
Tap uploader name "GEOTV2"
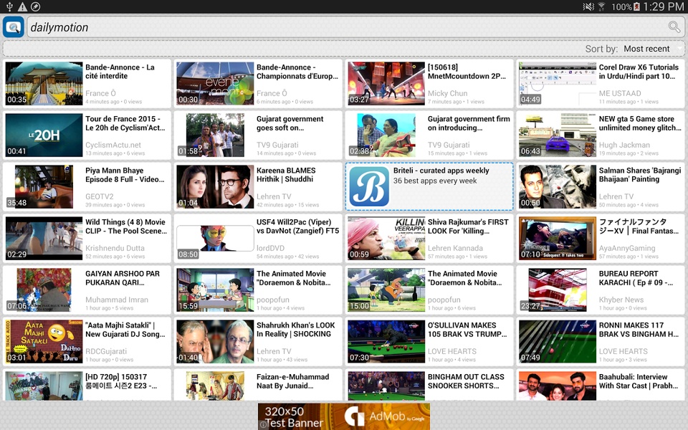click(x=99, y=196)
